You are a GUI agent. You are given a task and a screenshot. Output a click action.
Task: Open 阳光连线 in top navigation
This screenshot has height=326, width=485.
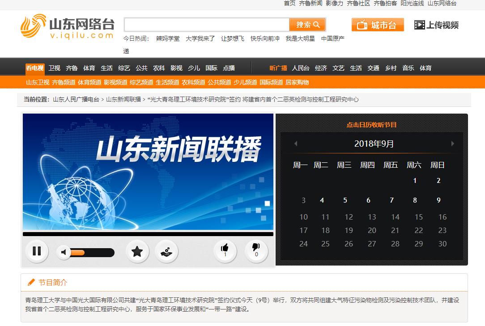tap(412, 4)
